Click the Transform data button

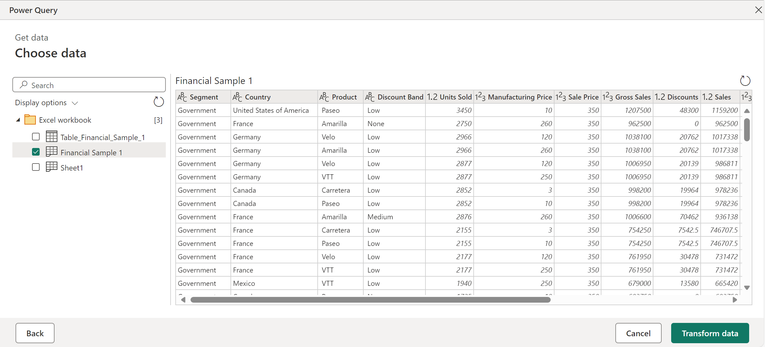(x=710, y=333)
